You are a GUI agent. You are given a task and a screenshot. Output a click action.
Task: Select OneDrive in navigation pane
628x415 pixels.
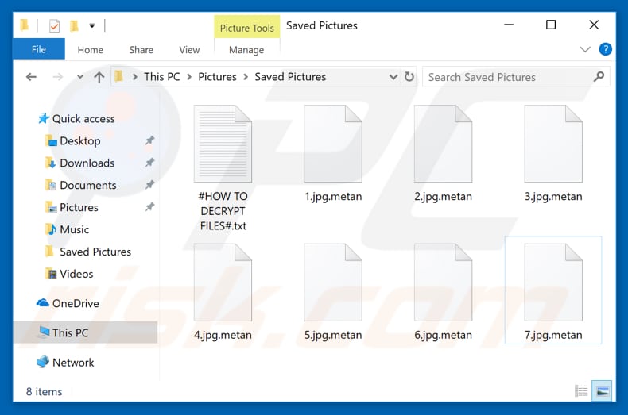68,303
